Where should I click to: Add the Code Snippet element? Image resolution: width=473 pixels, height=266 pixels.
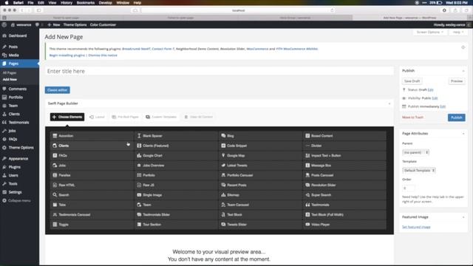coord(260,146)
